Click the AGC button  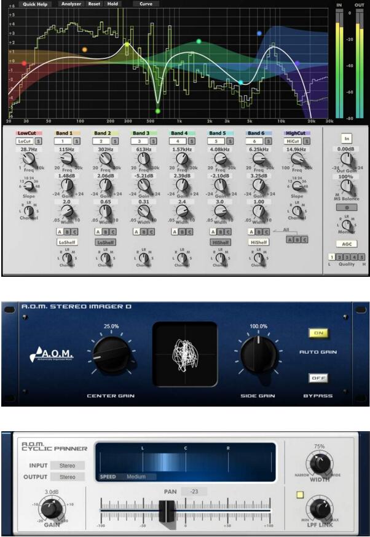(x=347, y=244)
